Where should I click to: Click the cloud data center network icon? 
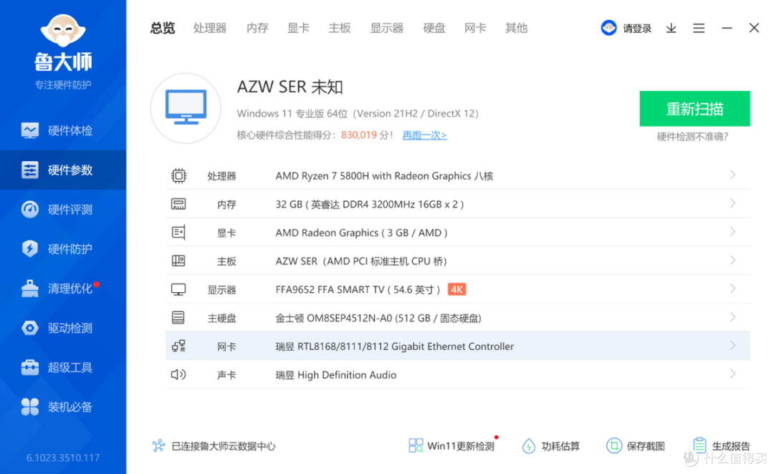point(158,446)
